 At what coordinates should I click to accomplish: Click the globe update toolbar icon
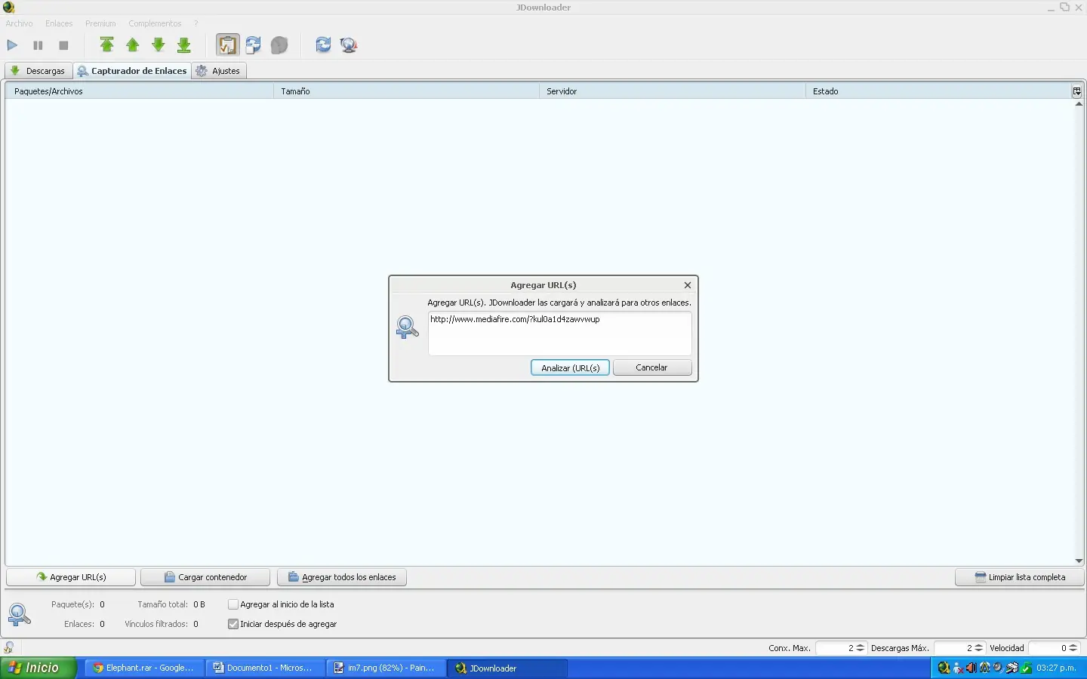click(x=349, y=45)
